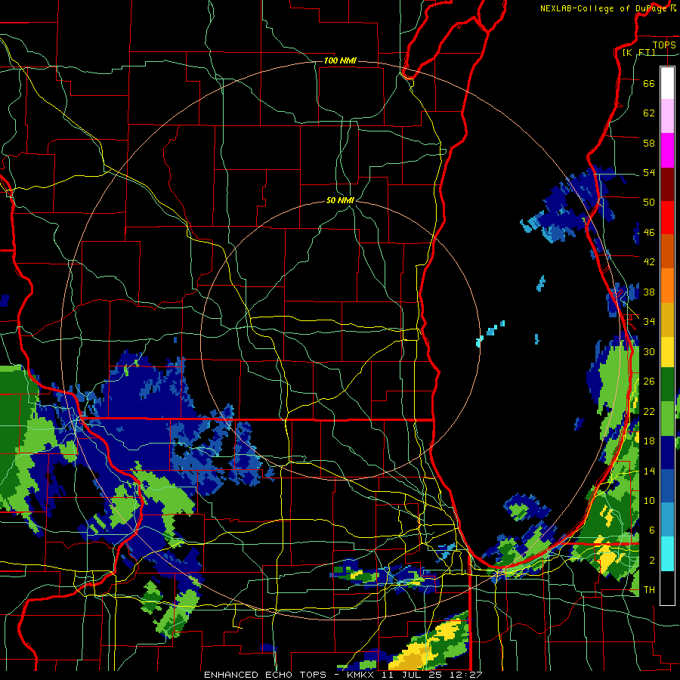Screen dimensions: 680x680
Task: Select the '42' legend value
Action: [649, 261]
